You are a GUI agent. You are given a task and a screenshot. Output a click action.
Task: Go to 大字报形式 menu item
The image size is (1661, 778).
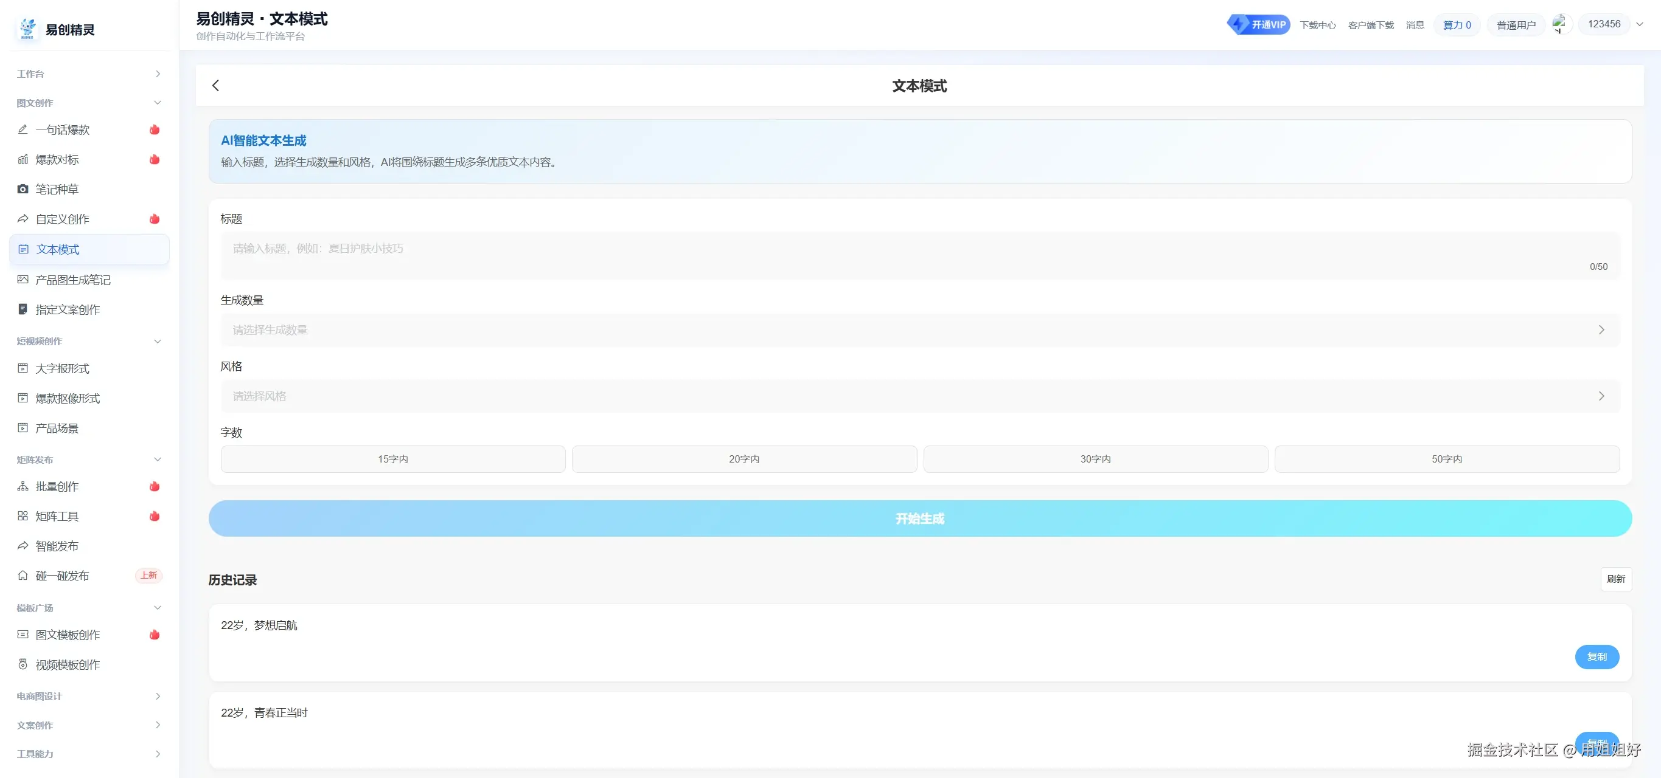point(63,369)
